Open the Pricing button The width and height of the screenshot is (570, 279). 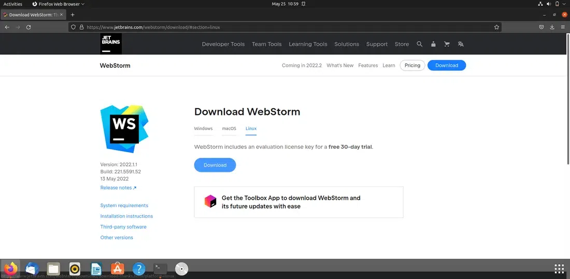tap(412, 65)
